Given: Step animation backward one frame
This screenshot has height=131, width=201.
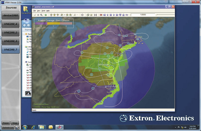Looking at the screenshot, I should pyautogui.click(x=104, y=15).
